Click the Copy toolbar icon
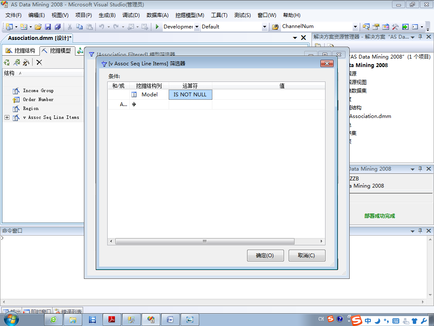This screenshot has height=326, width=434. point(79,27)
